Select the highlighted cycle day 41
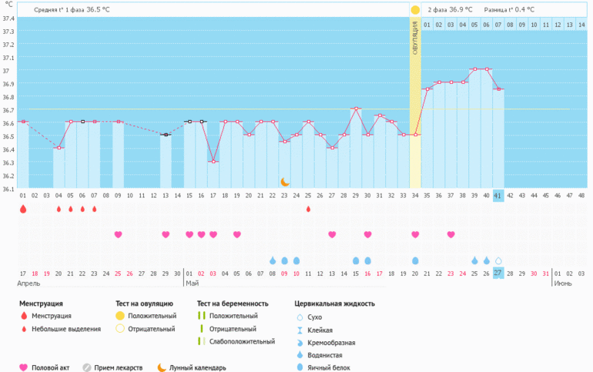This screenshot has height=372, width=593. [x=498, y=195]
